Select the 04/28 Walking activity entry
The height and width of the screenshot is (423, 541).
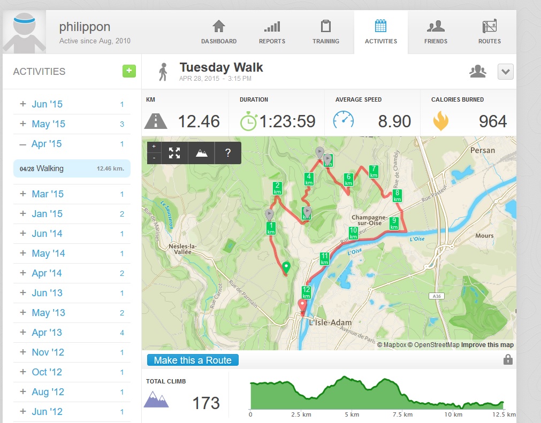pos(72,168)
